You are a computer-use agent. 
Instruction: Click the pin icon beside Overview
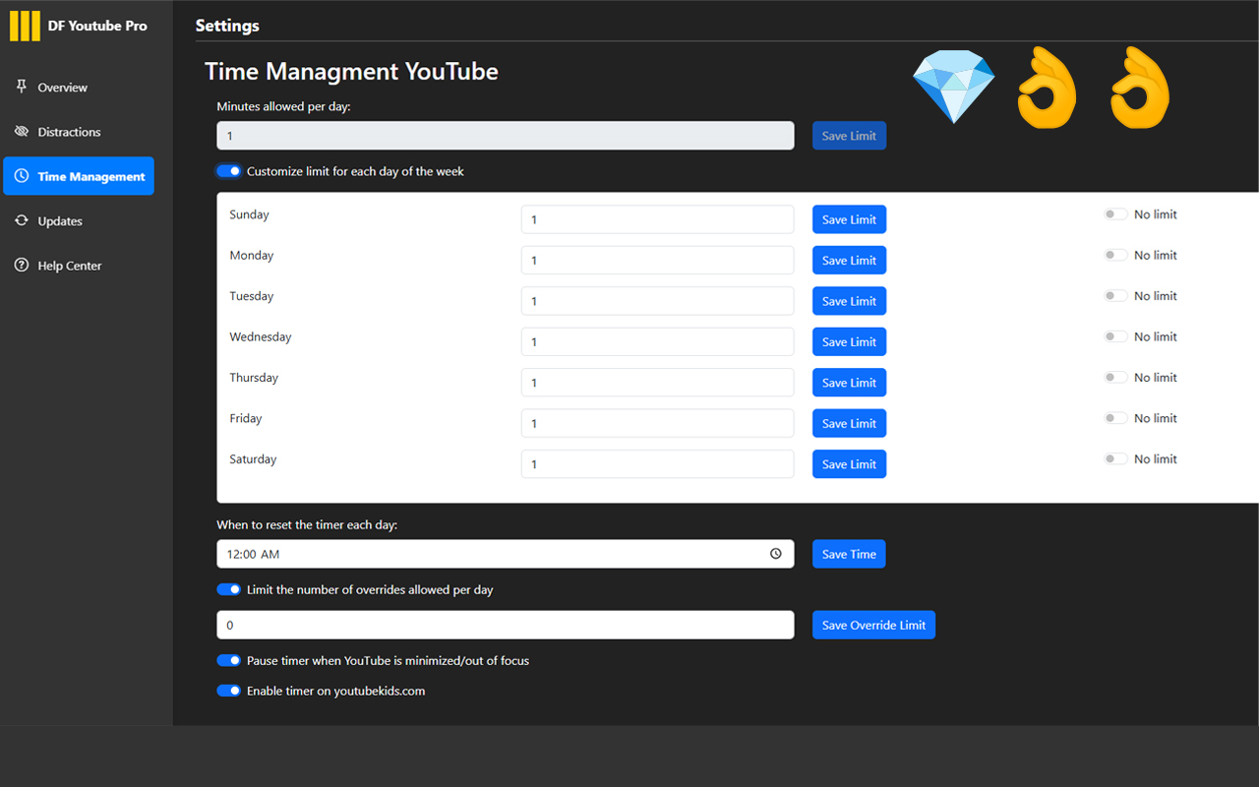coord(22,87)
